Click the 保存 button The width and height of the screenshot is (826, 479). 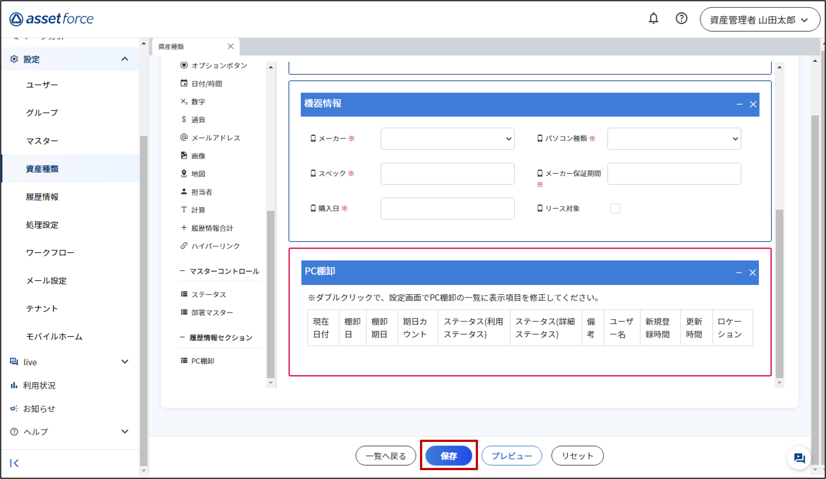(x=449, y=456)
